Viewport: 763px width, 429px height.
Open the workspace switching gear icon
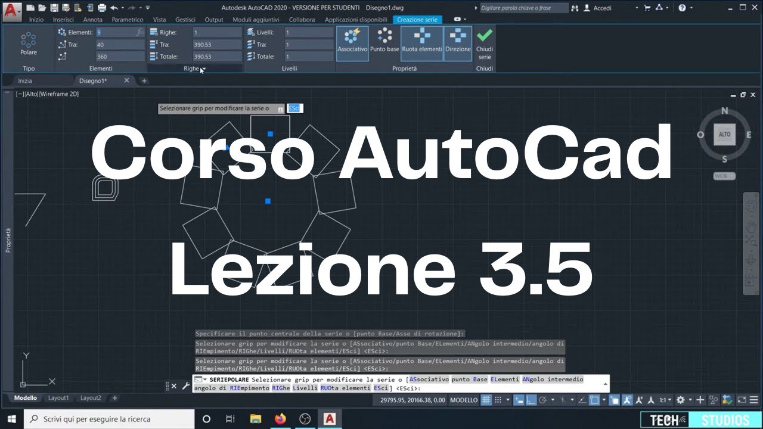click(680, 400)
